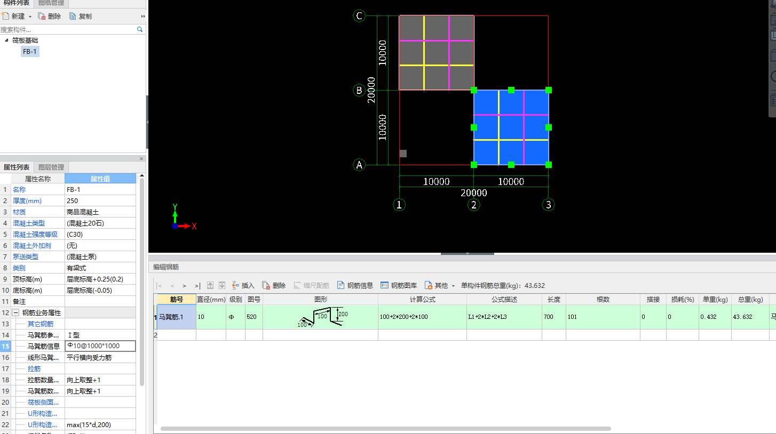The width and height of the screenshot is (776, 434).
Task: Open the 钢筋图库 library
Action: [x=399, y=286]
